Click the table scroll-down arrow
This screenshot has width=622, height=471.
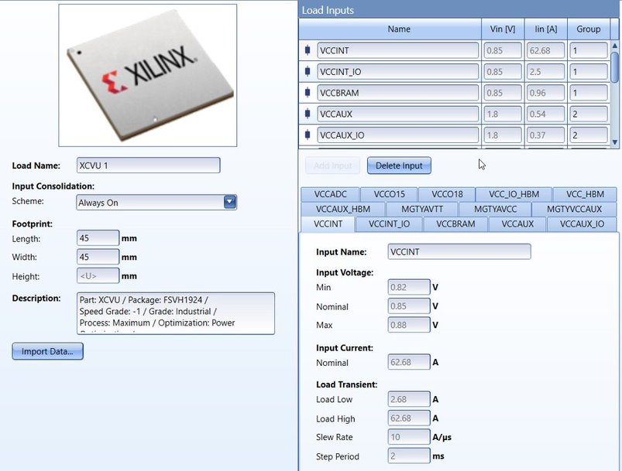(x=614, y=142)
